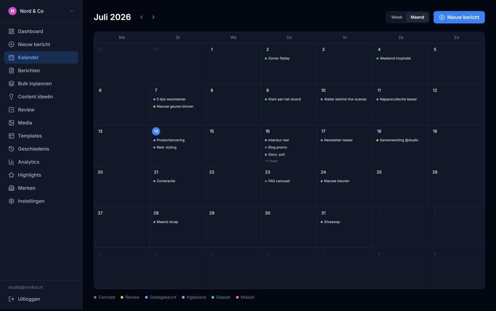Click the Geschiedenis history clock icon
This screenshot has width=496, height=311.
[x=11, y=149]
